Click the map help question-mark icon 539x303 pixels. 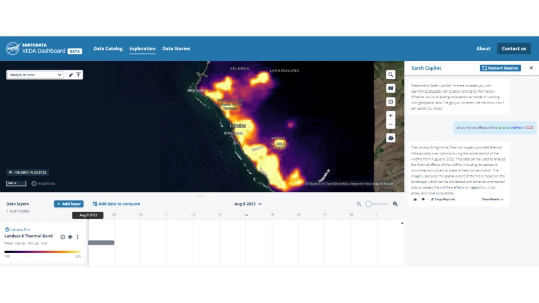pyautogui.click(x=391, y=102)
